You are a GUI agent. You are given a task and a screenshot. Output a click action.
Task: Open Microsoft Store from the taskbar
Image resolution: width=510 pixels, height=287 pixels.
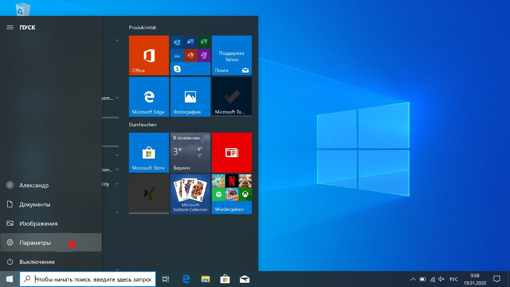pyautogui.click(x=225, y=279)
